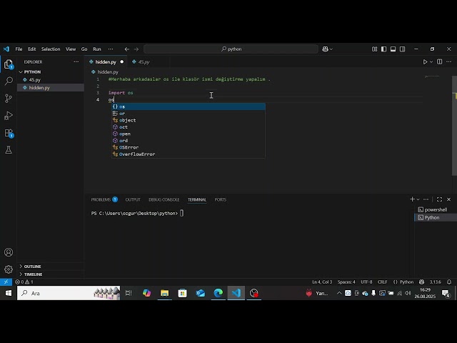Close the terminal panel
Viewport: 457px width, 343px height.
(x=449, y=199)
